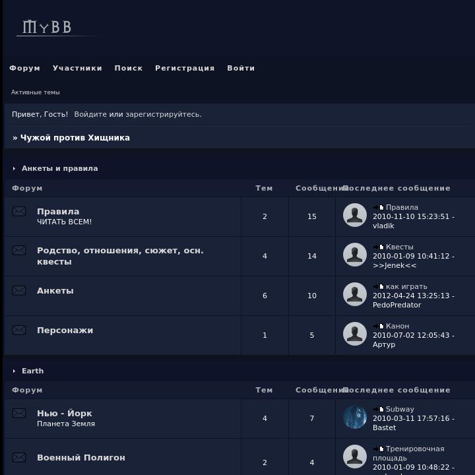
Task: Open the Анкеты forum
Action: pyautogui.click(x=55, y=291)
